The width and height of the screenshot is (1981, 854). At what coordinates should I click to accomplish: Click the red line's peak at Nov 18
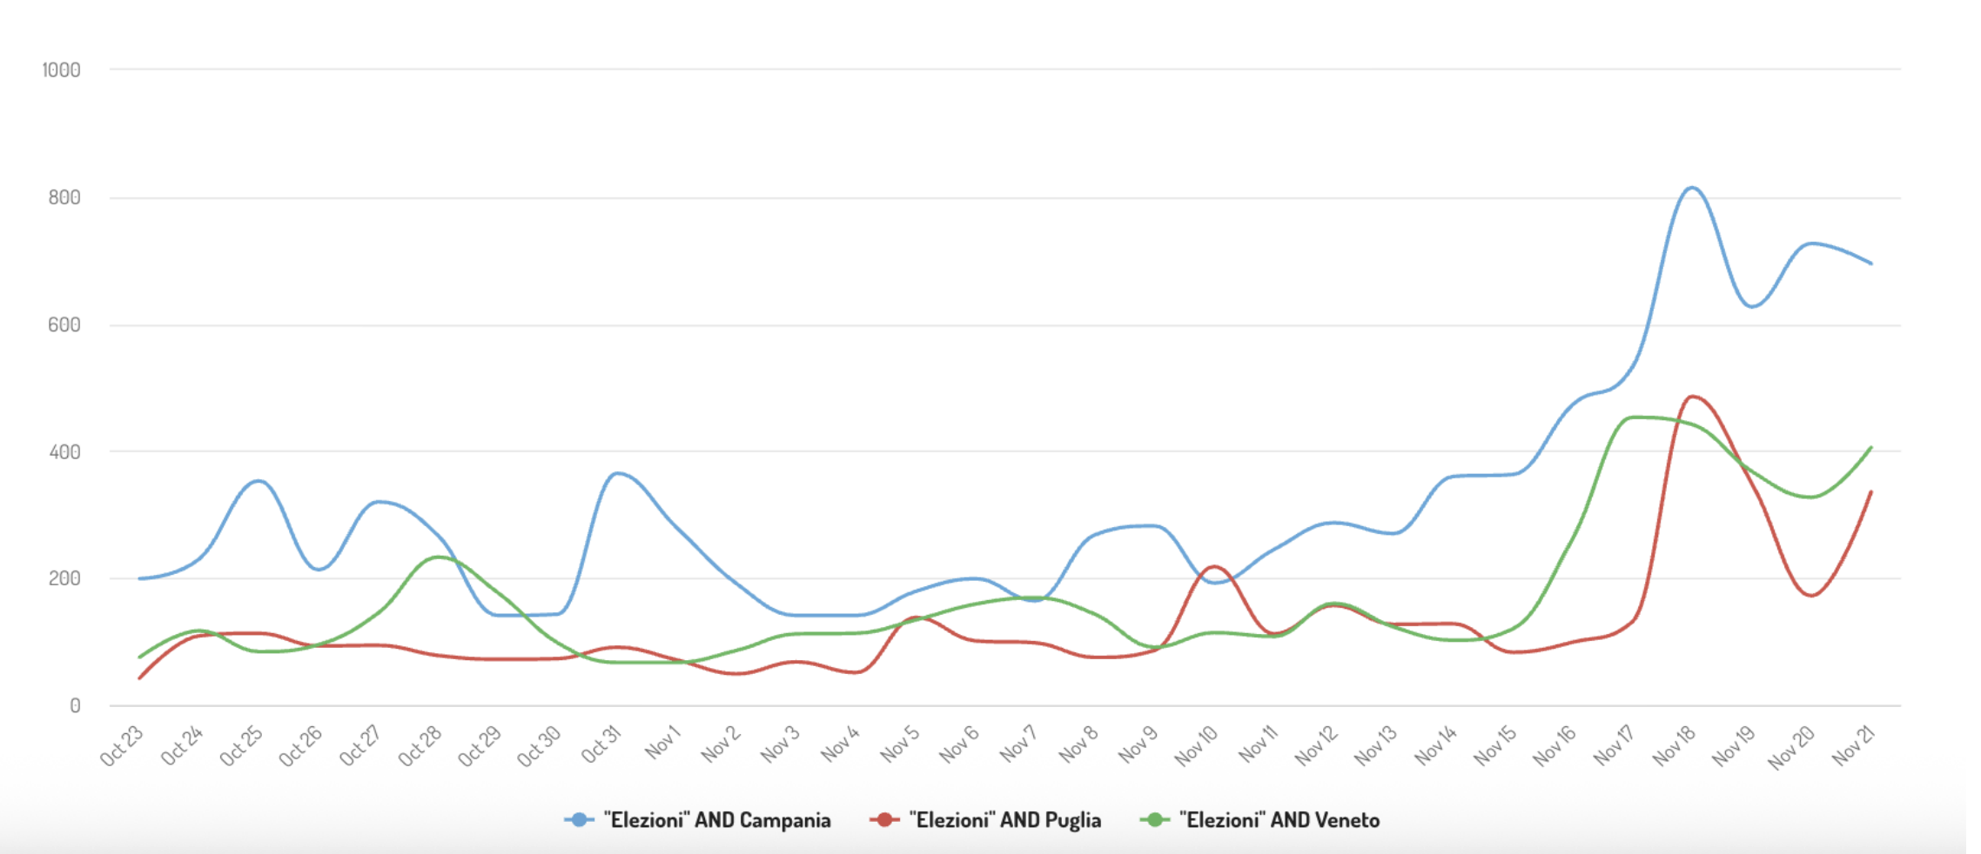(x=1692, y=397)
